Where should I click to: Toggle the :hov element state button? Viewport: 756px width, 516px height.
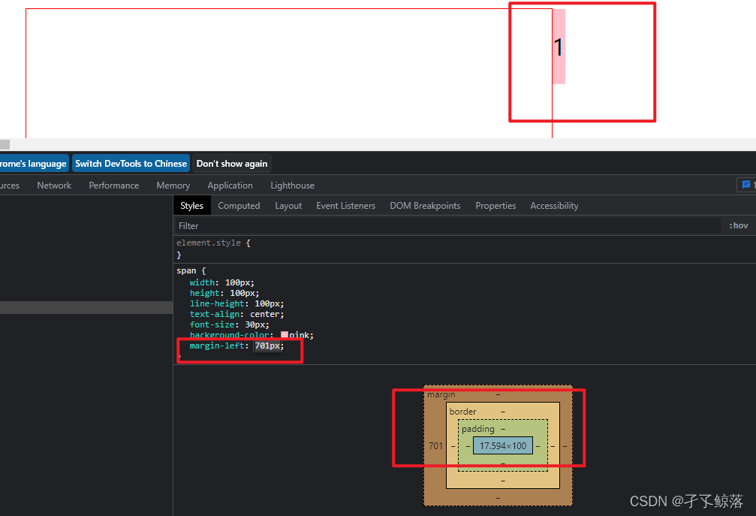(738, 225)
